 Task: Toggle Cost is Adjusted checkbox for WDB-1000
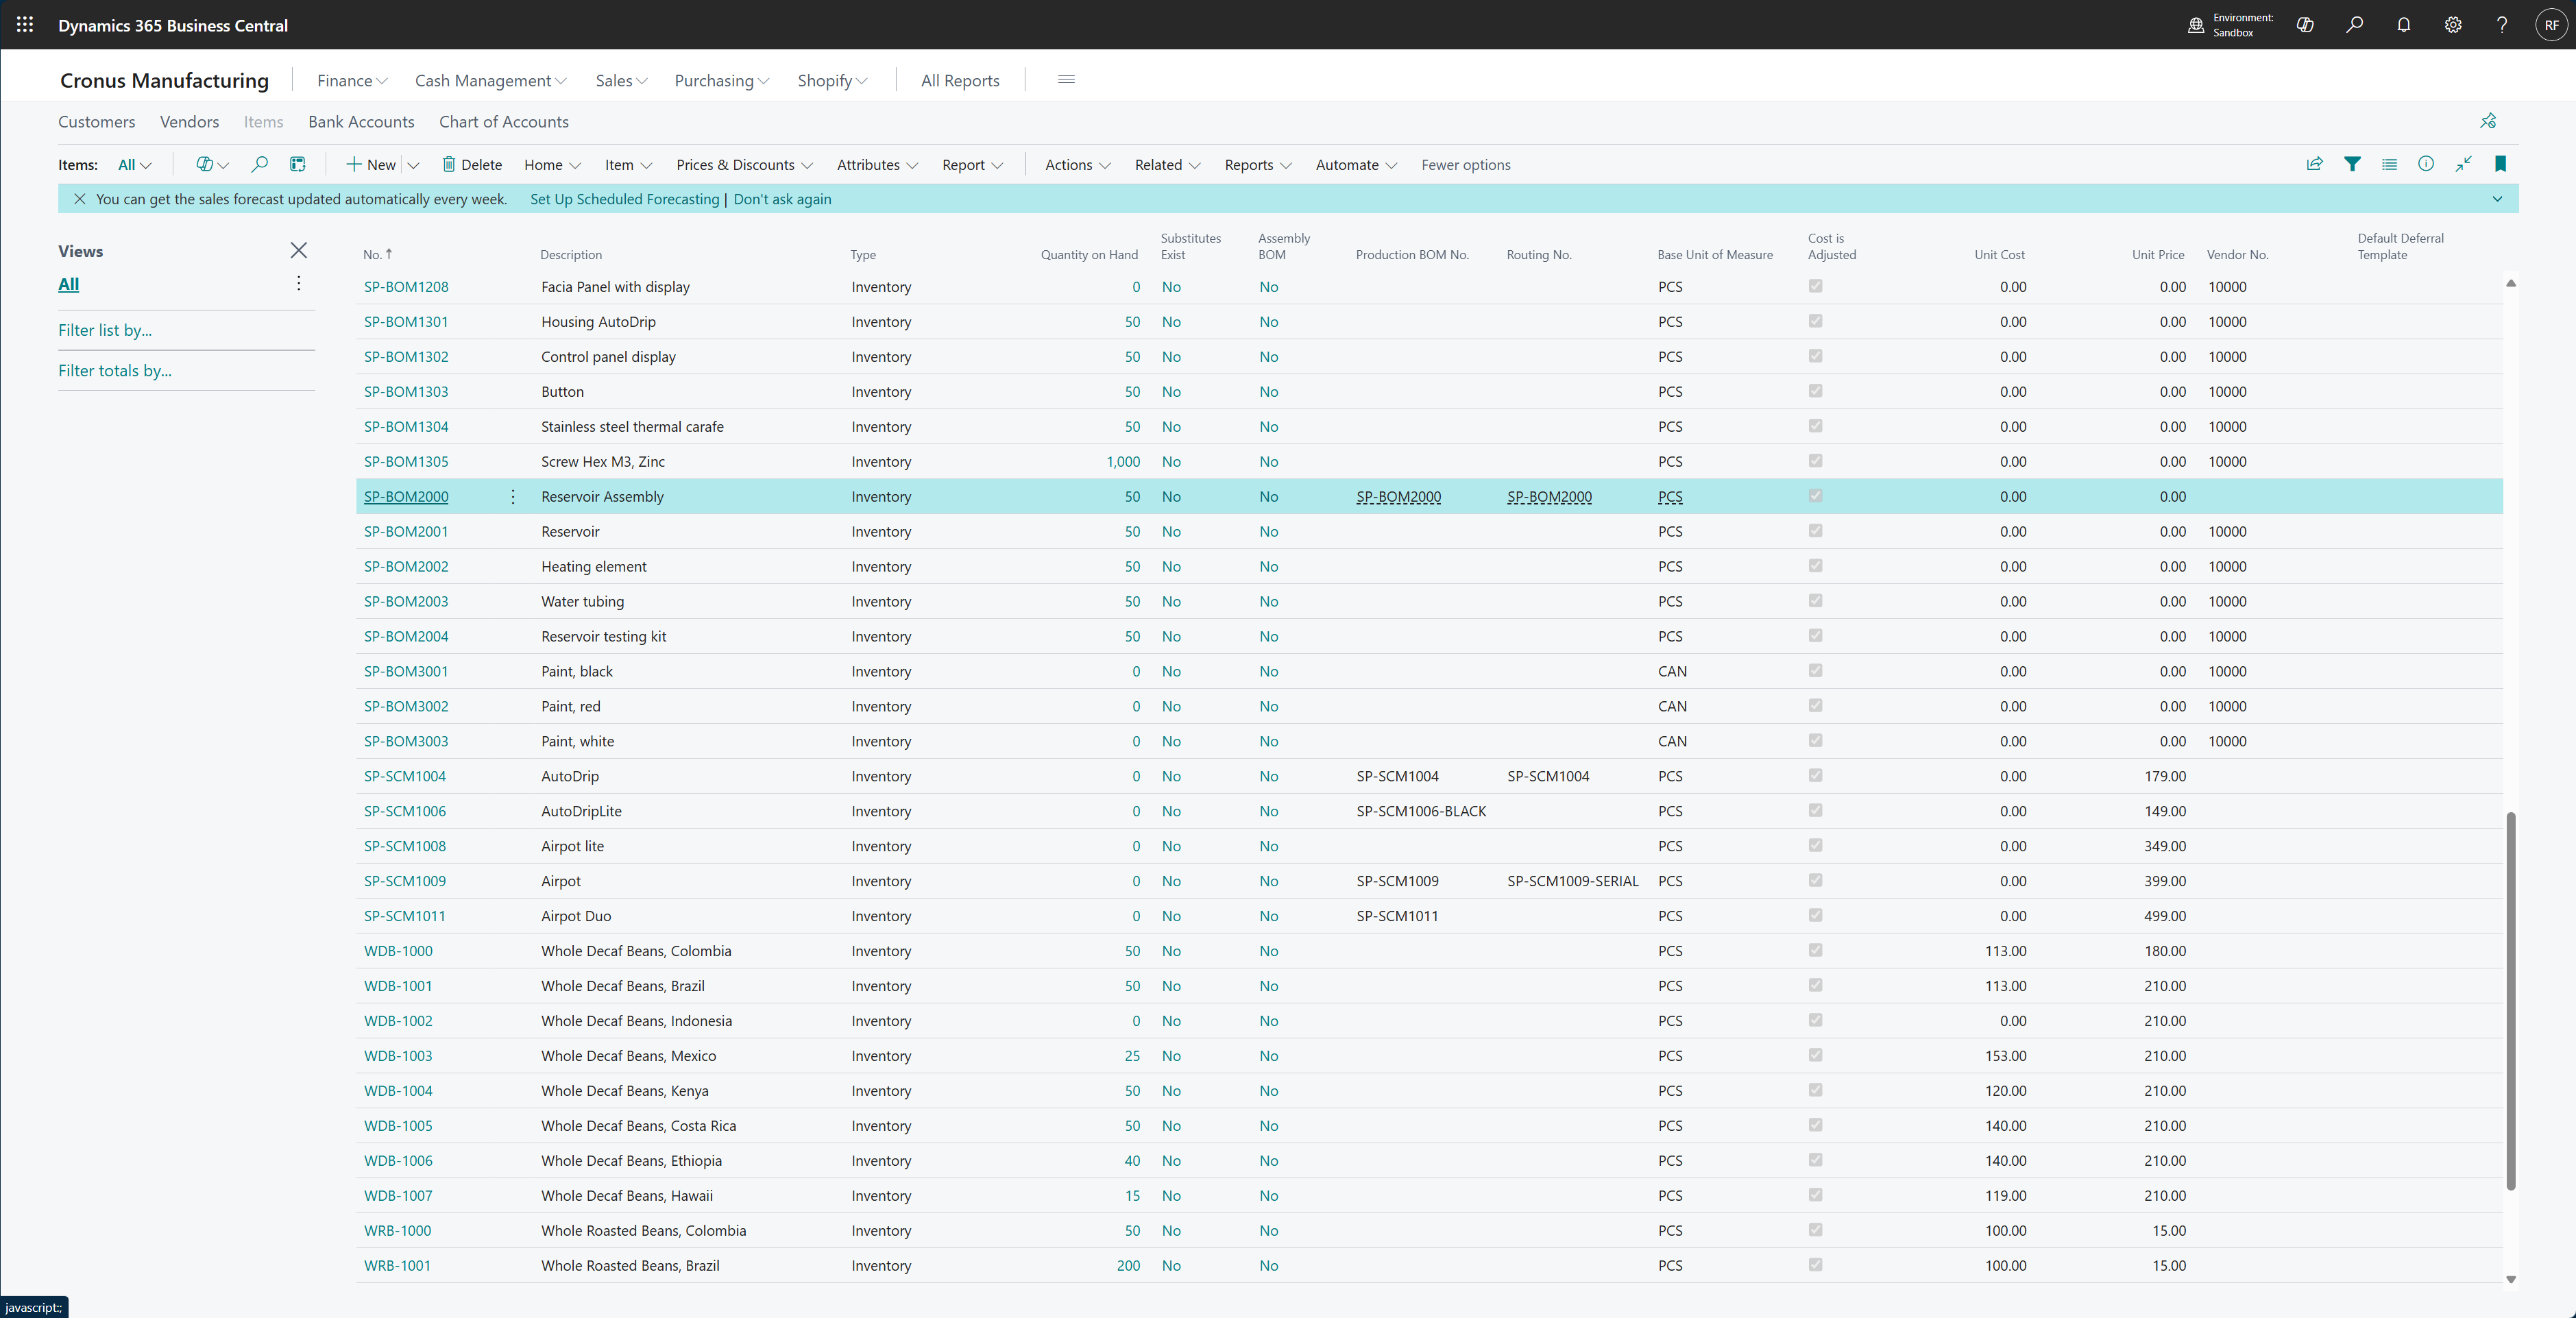tap(1815, 950)
